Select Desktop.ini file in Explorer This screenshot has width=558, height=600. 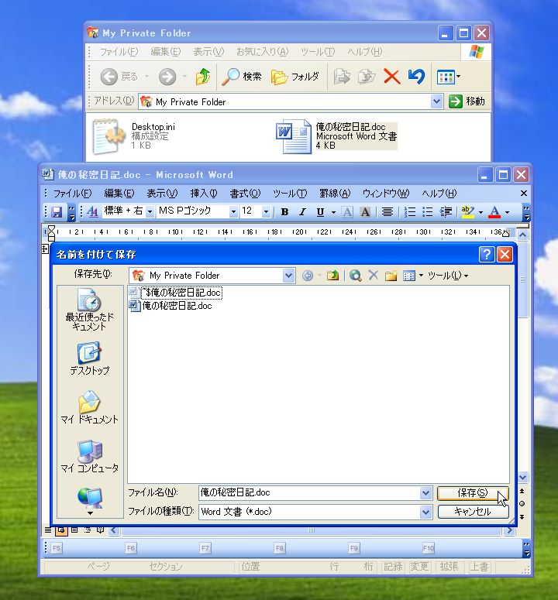tap(134, 136)
